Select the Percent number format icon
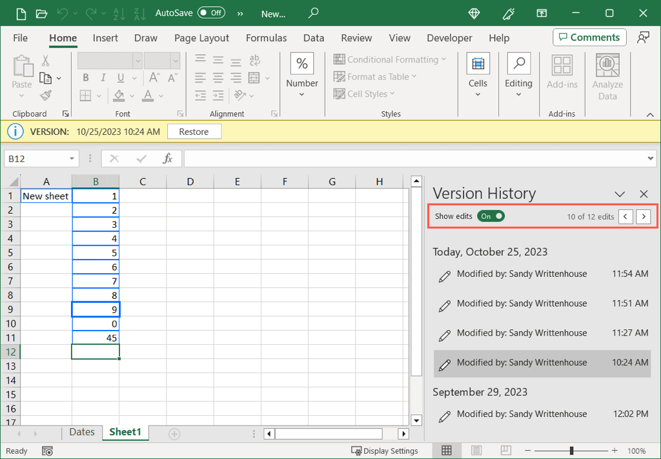 tap(301, 63)
